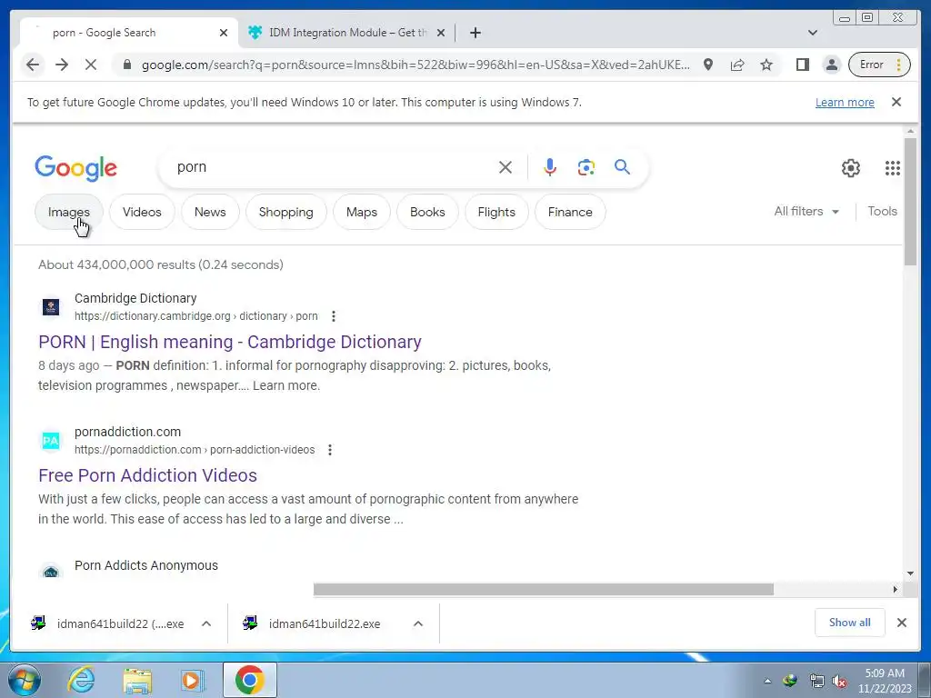
Task: Stop loading the page
Action: pos(91,65)
